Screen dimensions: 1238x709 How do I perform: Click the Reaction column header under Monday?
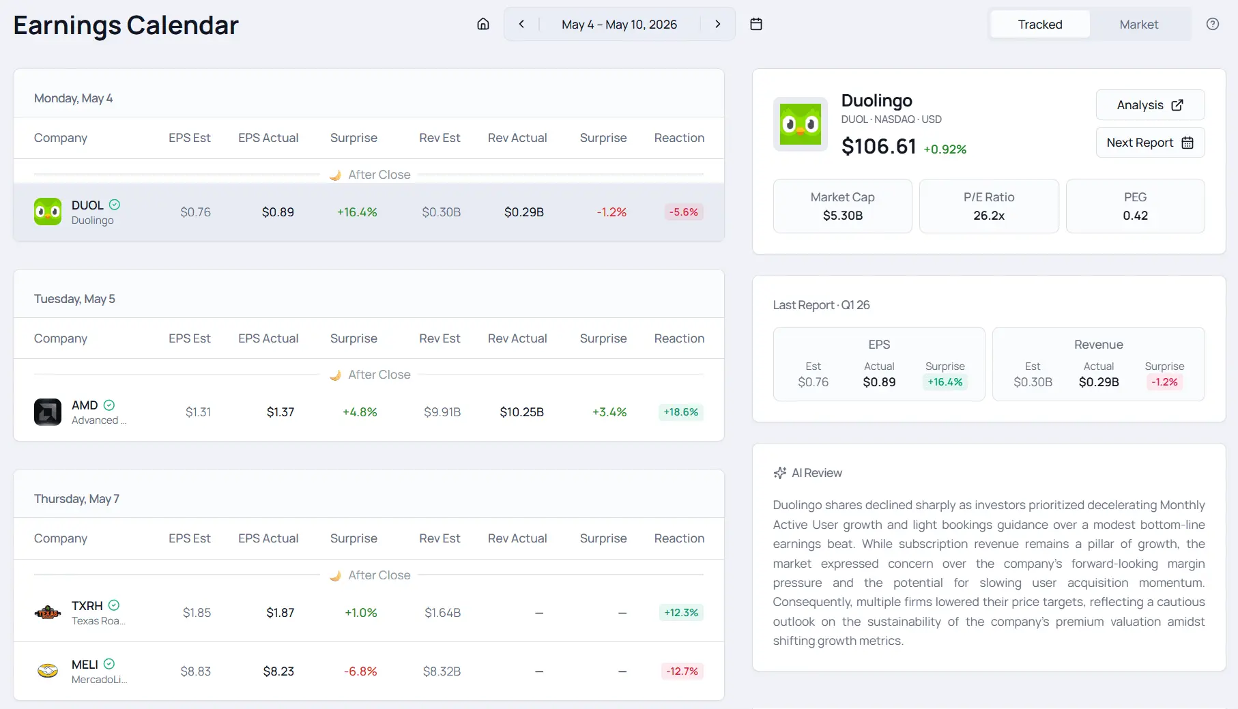pyautogui.click(x=679, y=138)
